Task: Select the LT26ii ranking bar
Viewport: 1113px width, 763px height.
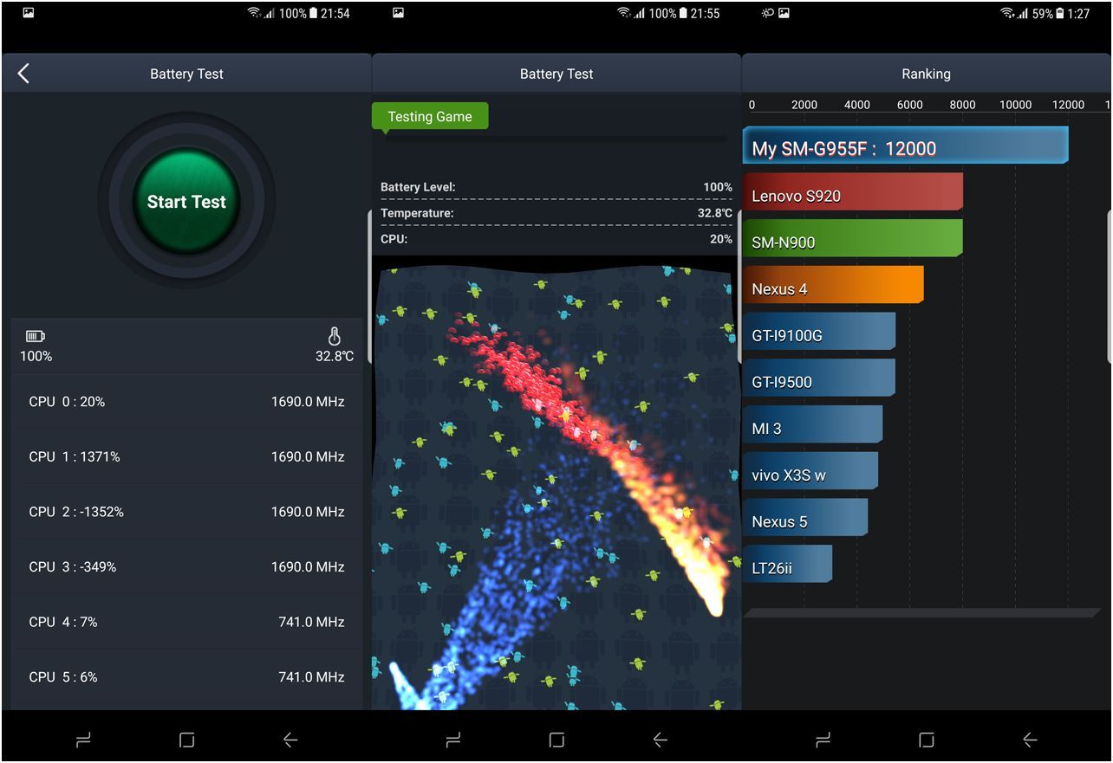Action: pyautogui.click(x=787, y=566)
